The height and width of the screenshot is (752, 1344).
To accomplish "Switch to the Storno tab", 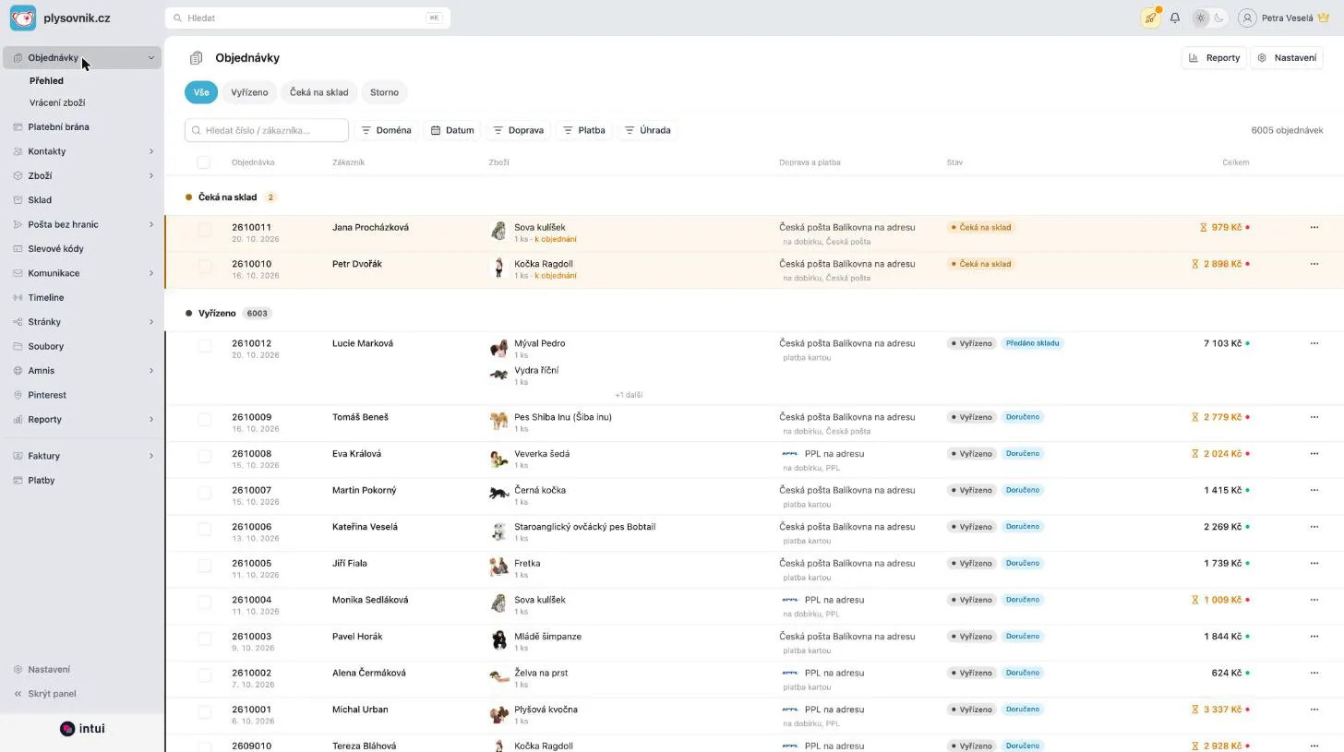I will [385, 92].
